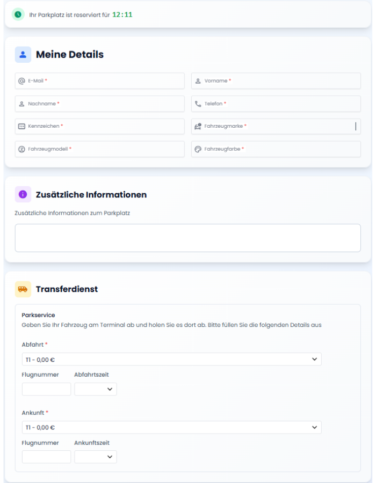Click the license plate icon in Kennzeichen
Image resolution: width=376 pixels, height=483 pixels.
click(21, 126)
